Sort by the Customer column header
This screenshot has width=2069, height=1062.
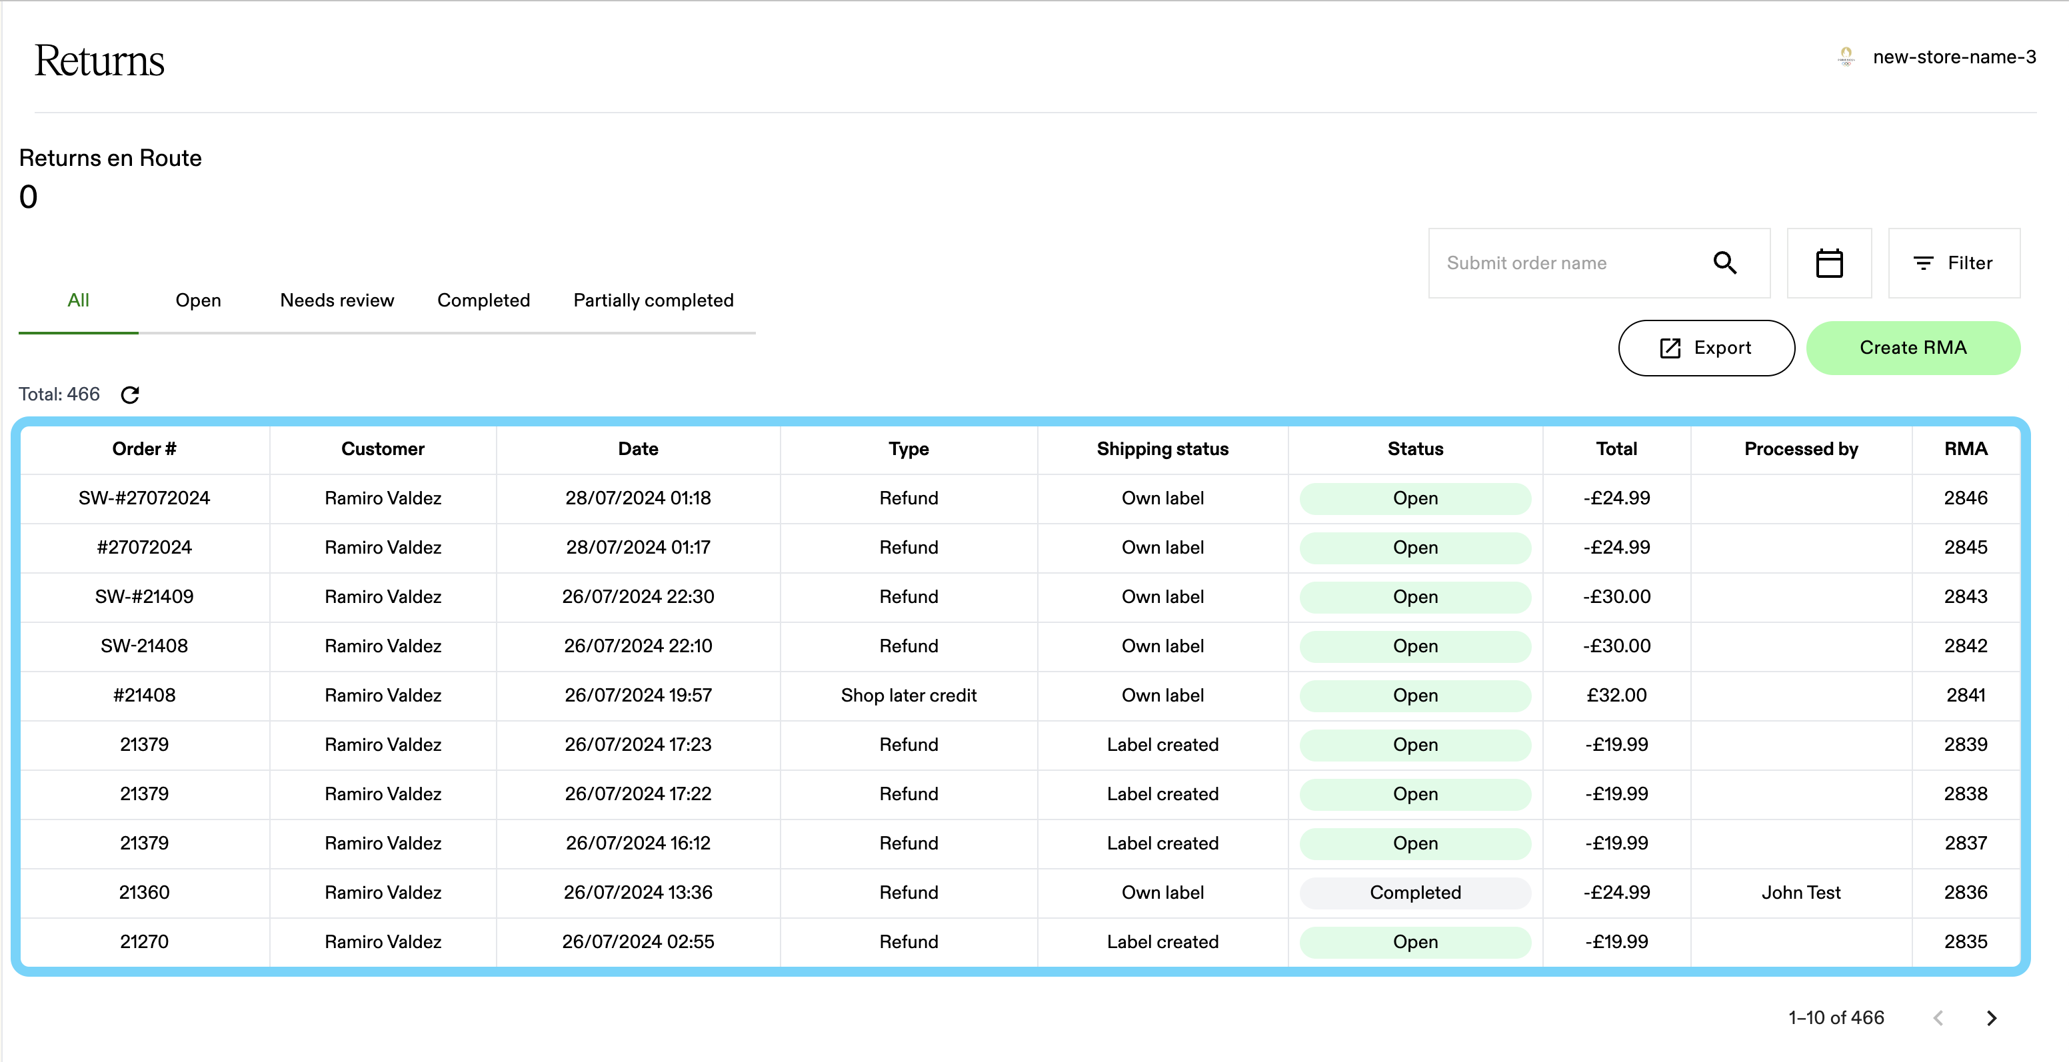tap(383, 449)
